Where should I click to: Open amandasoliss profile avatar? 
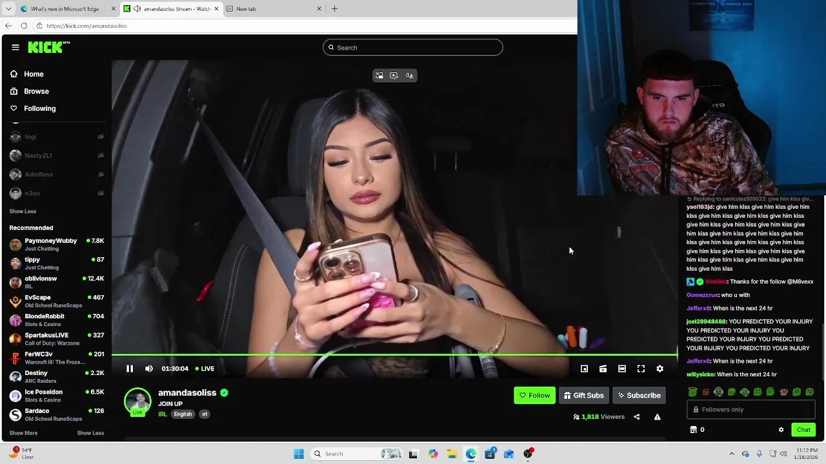(137, 401)
